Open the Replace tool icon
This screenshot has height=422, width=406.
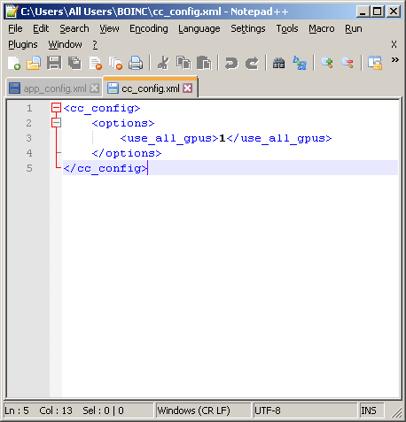[300, 63]
